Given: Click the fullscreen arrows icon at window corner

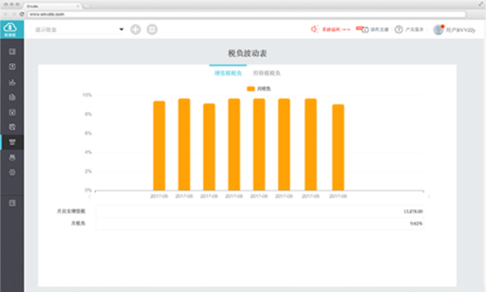Looking at the screenshot, I should (481, 4).
